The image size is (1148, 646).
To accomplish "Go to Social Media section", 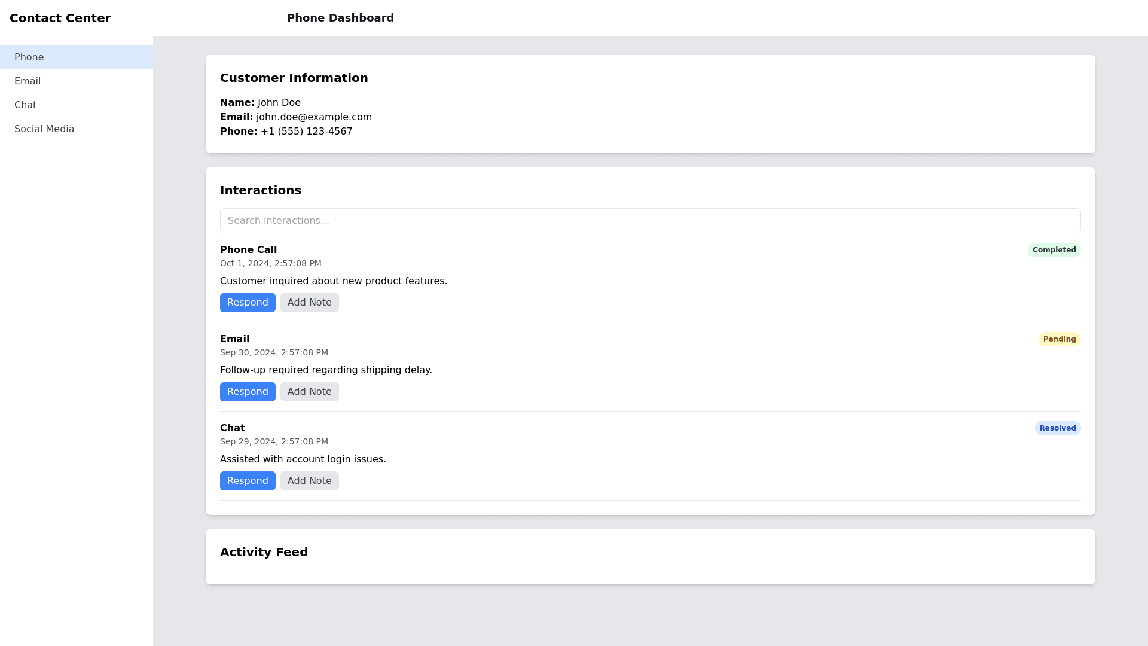I will pyautogui.click(x=44, y=129).
